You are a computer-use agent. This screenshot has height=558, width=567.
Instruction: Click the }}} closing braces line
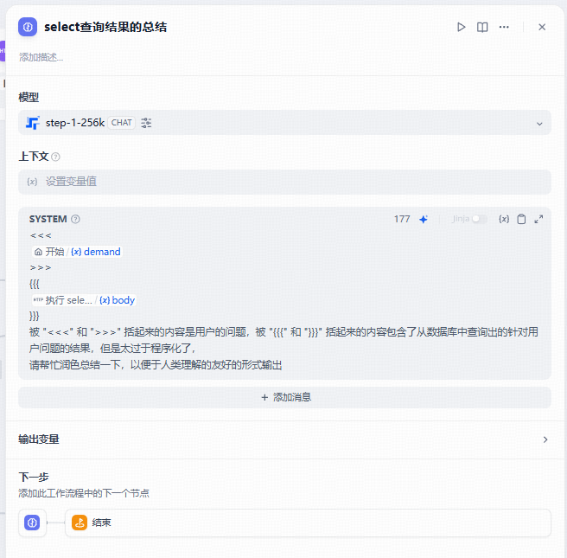tap(35, 316)
